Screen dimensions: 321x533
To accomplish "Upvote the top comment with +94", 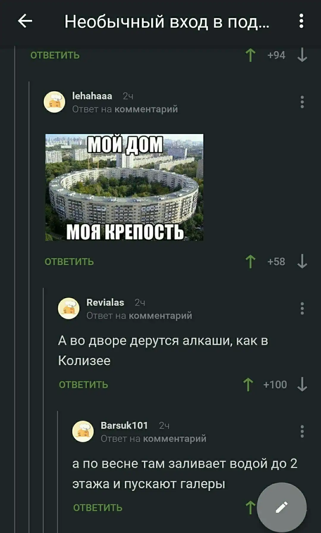I will point(250,55).
